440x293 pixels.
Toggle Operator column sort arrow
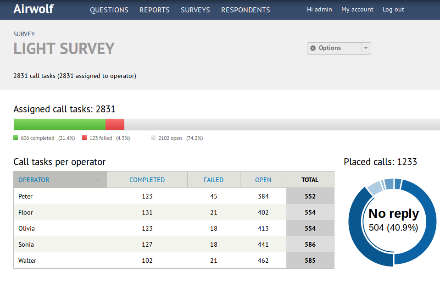[x=97, y=180]
